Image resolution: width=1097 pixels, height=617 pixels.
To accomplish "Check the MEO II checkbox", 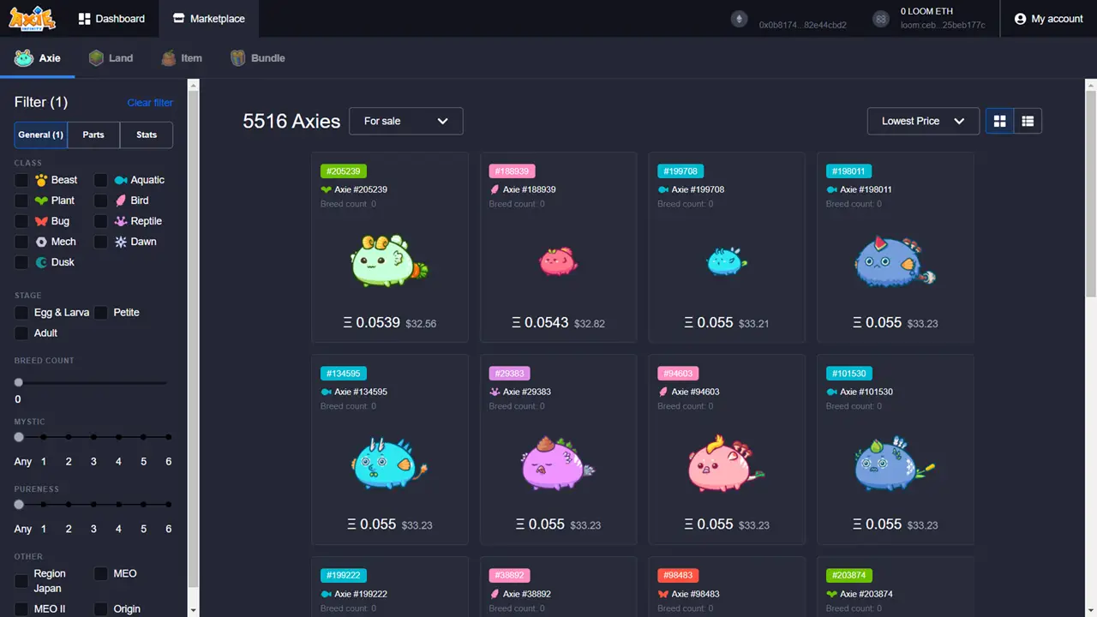I will tap(21, 609).
